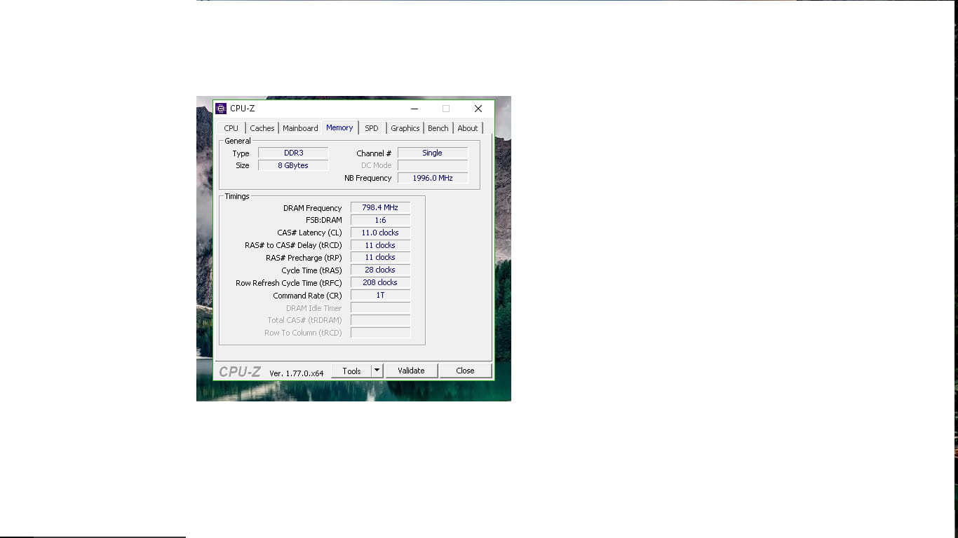Click the Cycle Time (tRAS) label
Viewport: 958px width, 538px height.
click(x=311, y=270)
